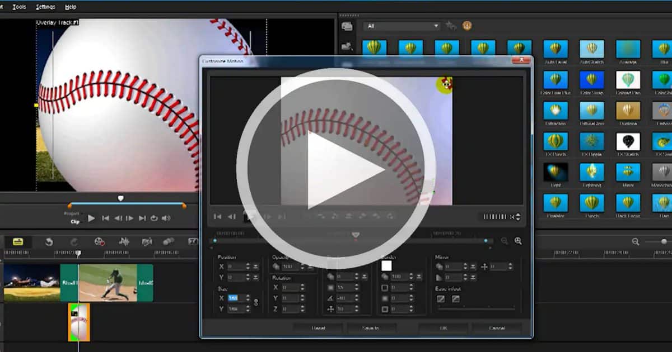Viewport: 672px width, 352px height.
Task: Select the Pixelate filter effect
Action: (x=554, y=202)
